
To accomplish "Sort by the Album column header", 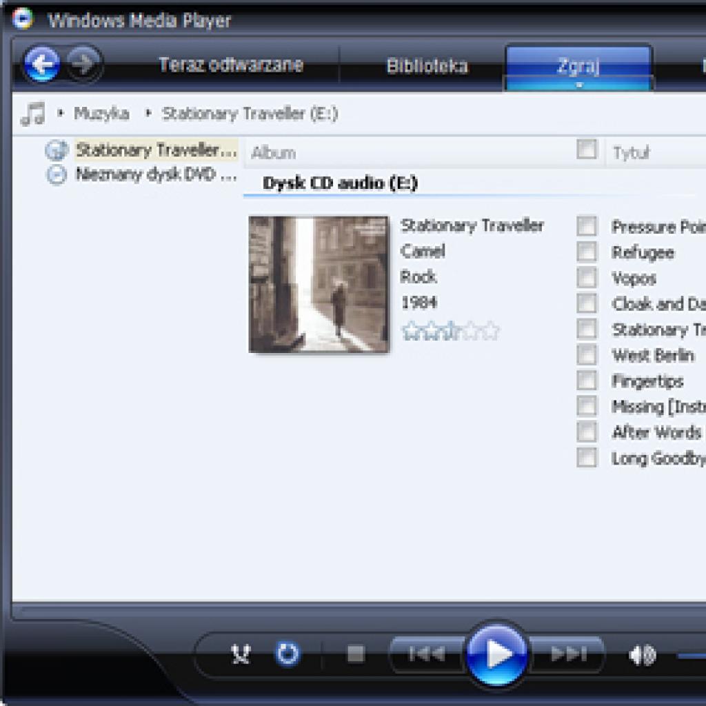I will coord(273,153).
